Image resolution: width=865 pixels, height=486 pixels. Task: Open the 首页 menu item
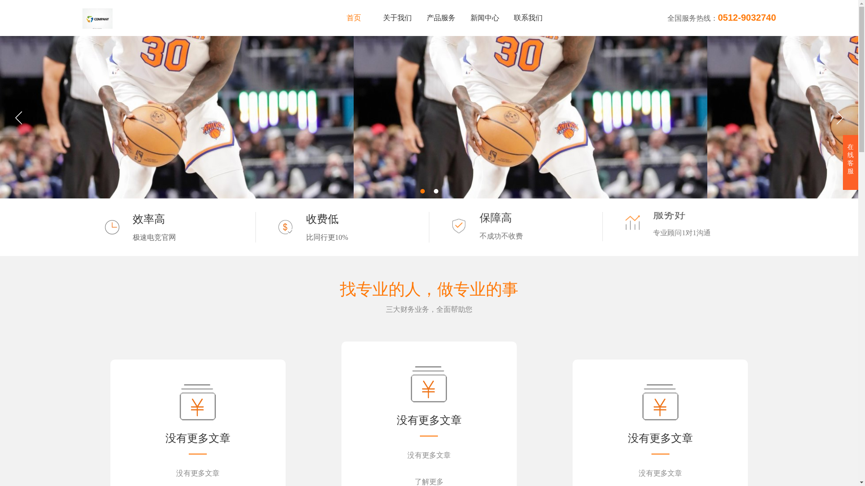(x=354, y=18)
